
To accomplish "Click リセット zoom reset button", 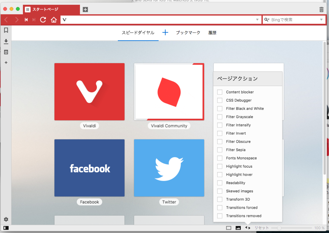I will click(x=262, y=228).
